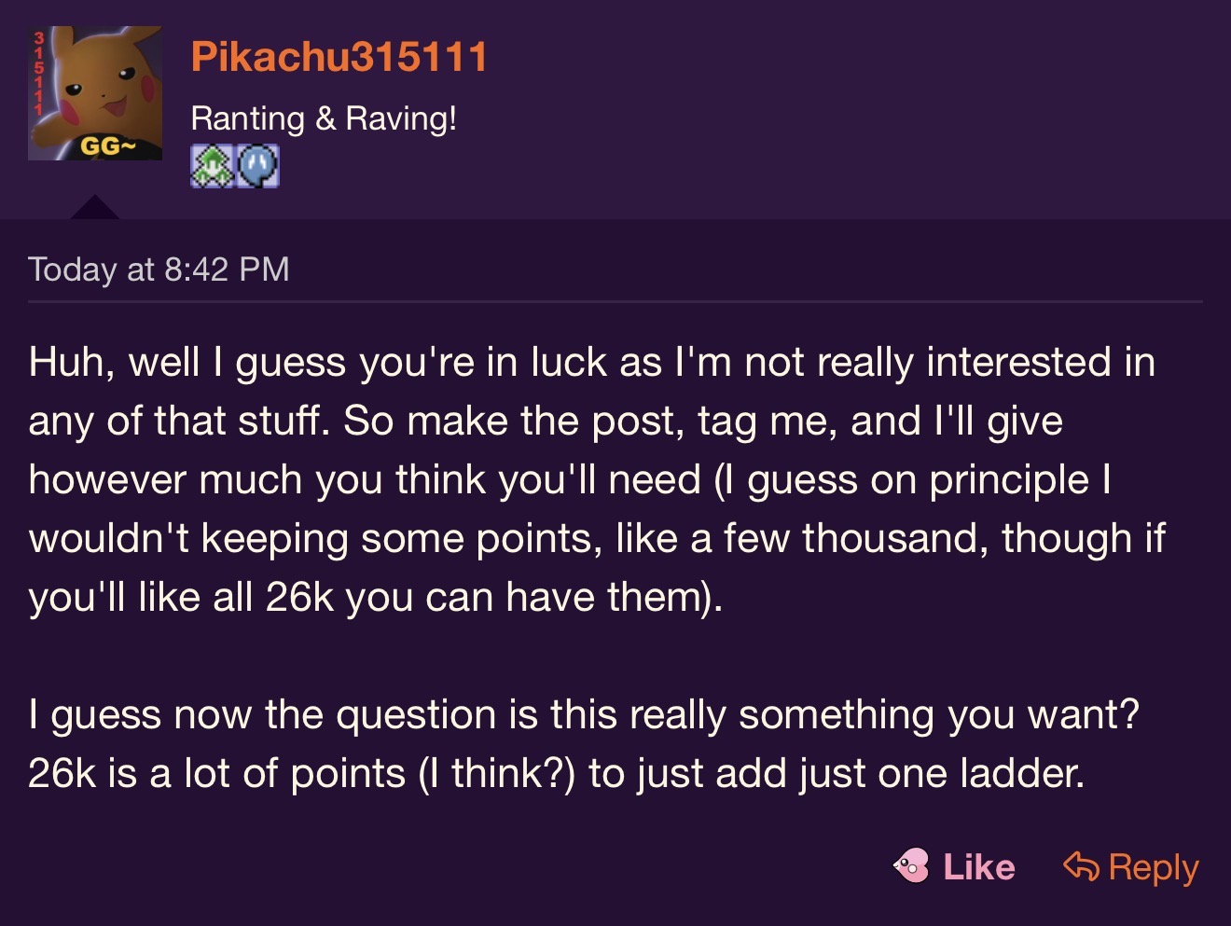
Task: Click the GG~ caption on the avatar
Action: (x=108, y=146)
